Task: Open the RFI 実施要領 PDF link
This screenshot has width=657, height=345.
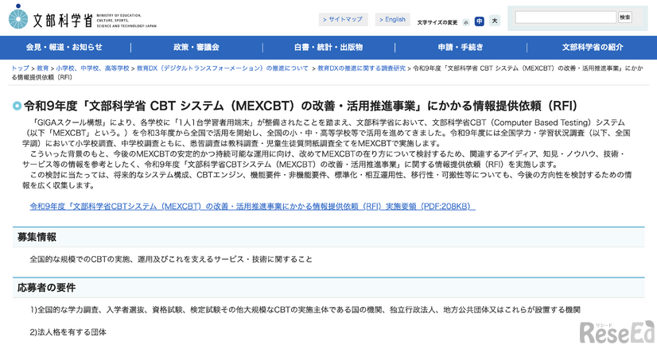Action: 253,207
